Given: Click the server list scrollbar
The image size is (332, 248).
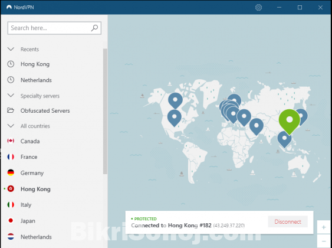Looking at the screenshot, I should tap(105, 111).
